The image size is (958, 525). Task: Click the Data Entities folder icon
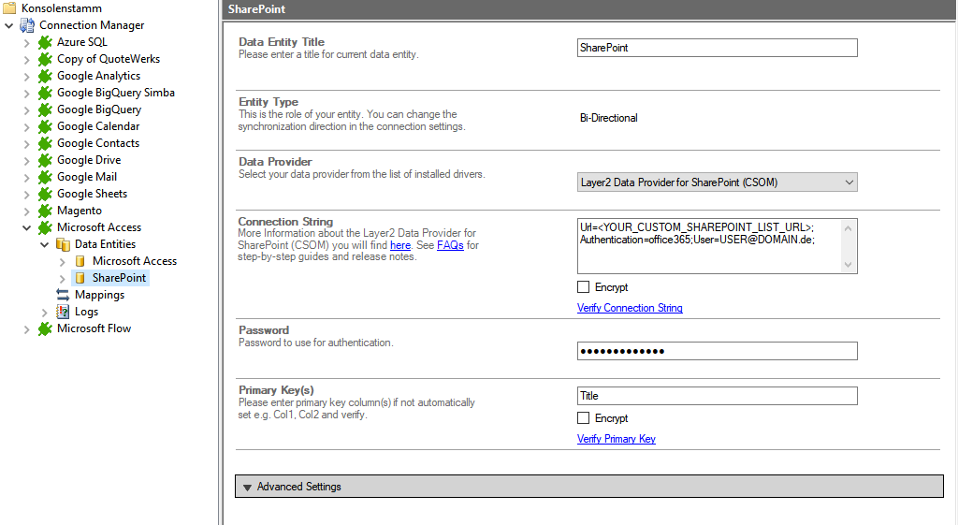pos(63,244)
